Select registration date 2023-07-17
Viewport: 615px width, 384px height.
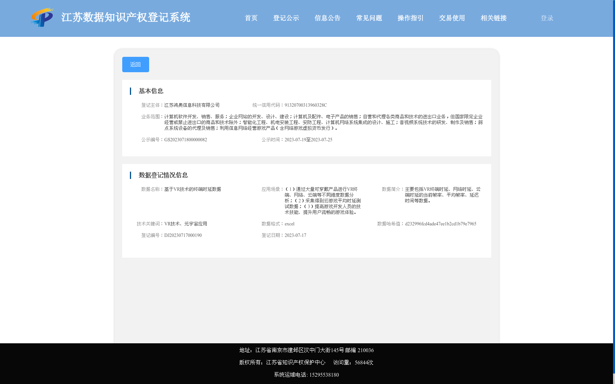(x=295, y=235)
